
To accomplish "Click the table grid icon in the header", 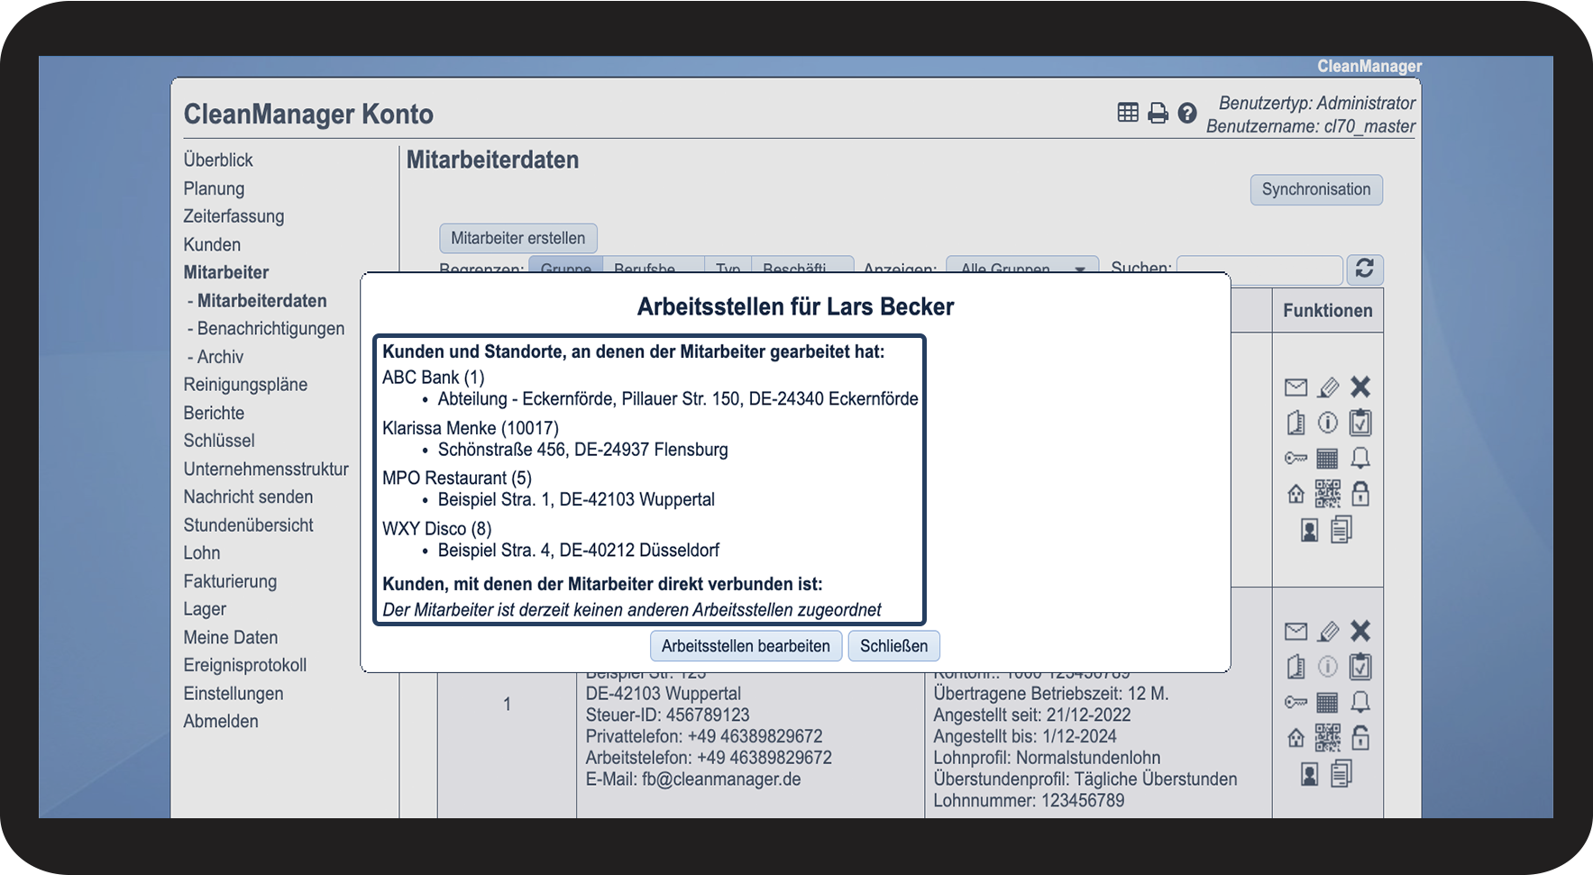I will 1128,113.
